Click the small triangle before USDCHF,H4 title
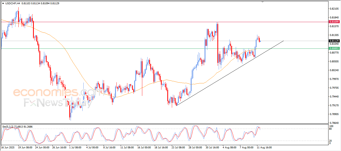The width and height of the screenshot is (341, 151). tap(3, 3)
